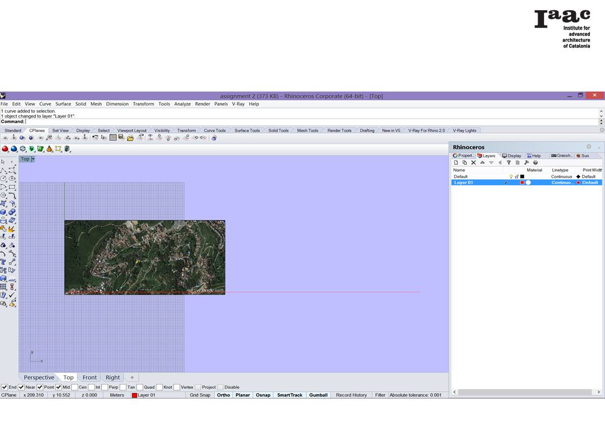Enable the Quad object snap checkbox
Screen dimensions: 605x427
(140, 387)
